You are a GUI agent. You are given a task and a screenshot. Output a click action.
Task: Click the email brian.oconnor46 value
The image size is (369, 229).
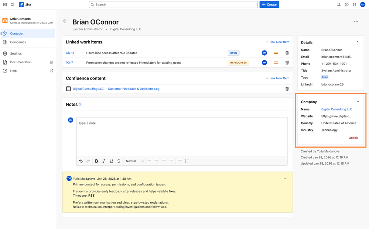pos(337,57)
